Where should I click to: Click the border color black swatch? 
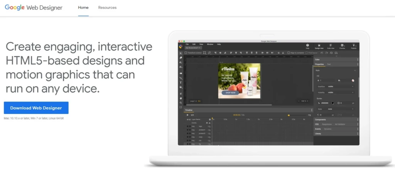click(333, 103)
